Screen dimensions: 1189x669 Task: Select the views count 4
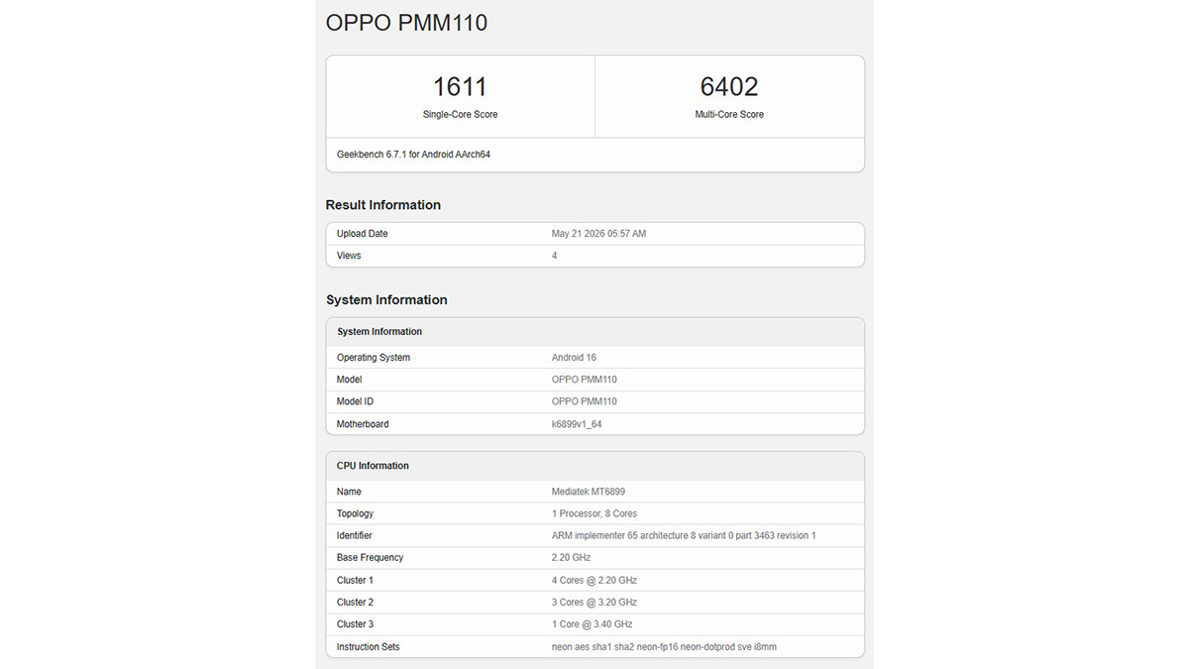click(555, 256)
